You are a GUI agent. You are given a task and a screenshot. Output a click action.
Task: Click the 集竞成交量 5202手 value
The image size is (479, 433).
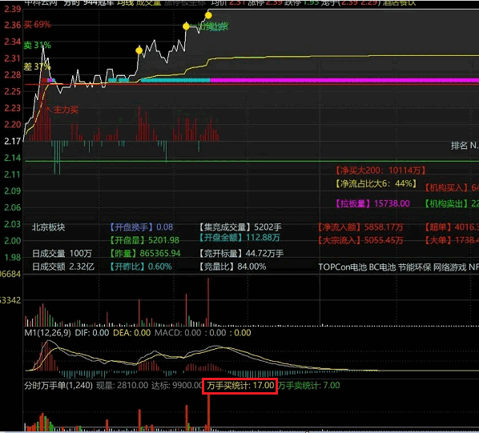(240, 227)
